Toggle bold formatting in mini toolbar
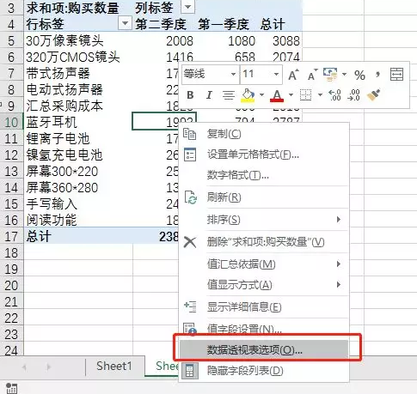The image size is (417, 394). point(190,95)
